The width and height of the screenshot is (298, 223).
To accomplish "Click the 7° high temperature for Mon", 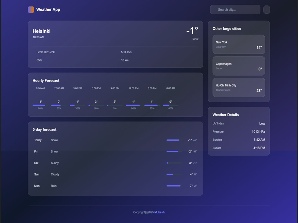I will click(191, 186).
